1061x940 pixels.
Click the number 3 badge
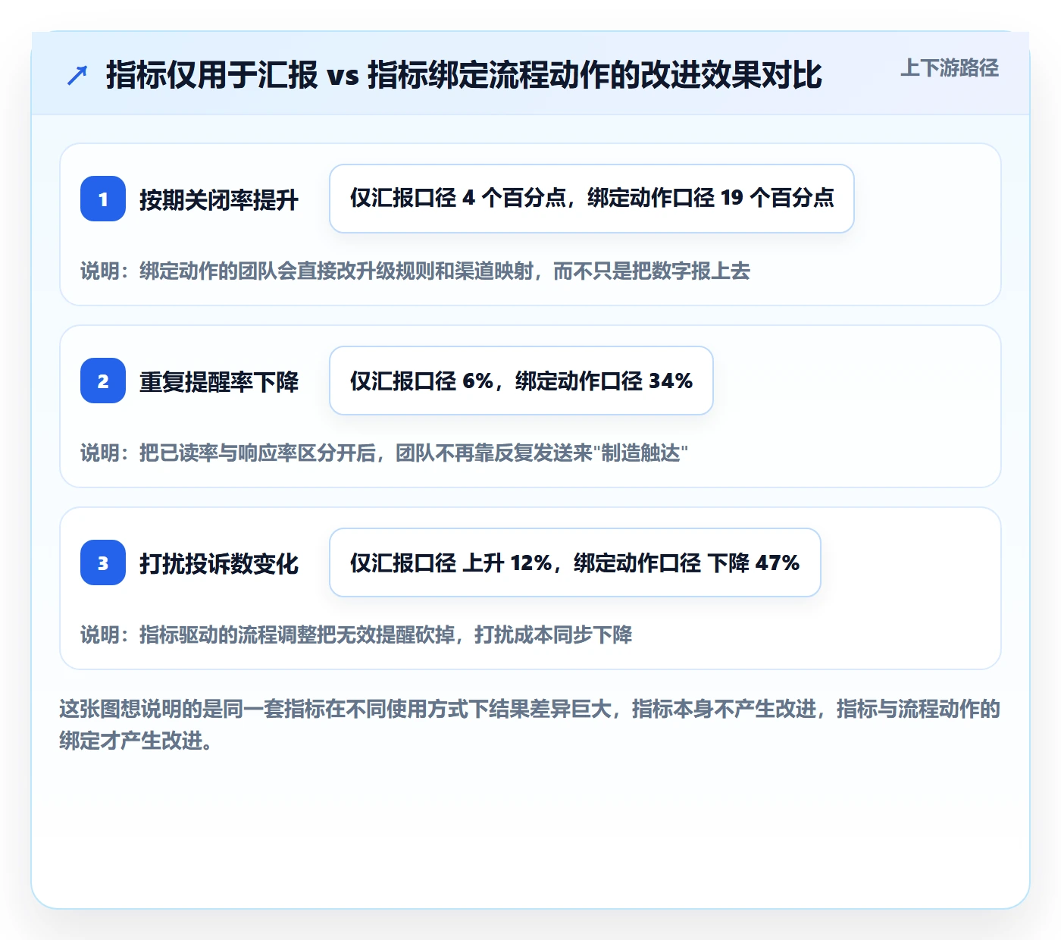tap(103, 562)
